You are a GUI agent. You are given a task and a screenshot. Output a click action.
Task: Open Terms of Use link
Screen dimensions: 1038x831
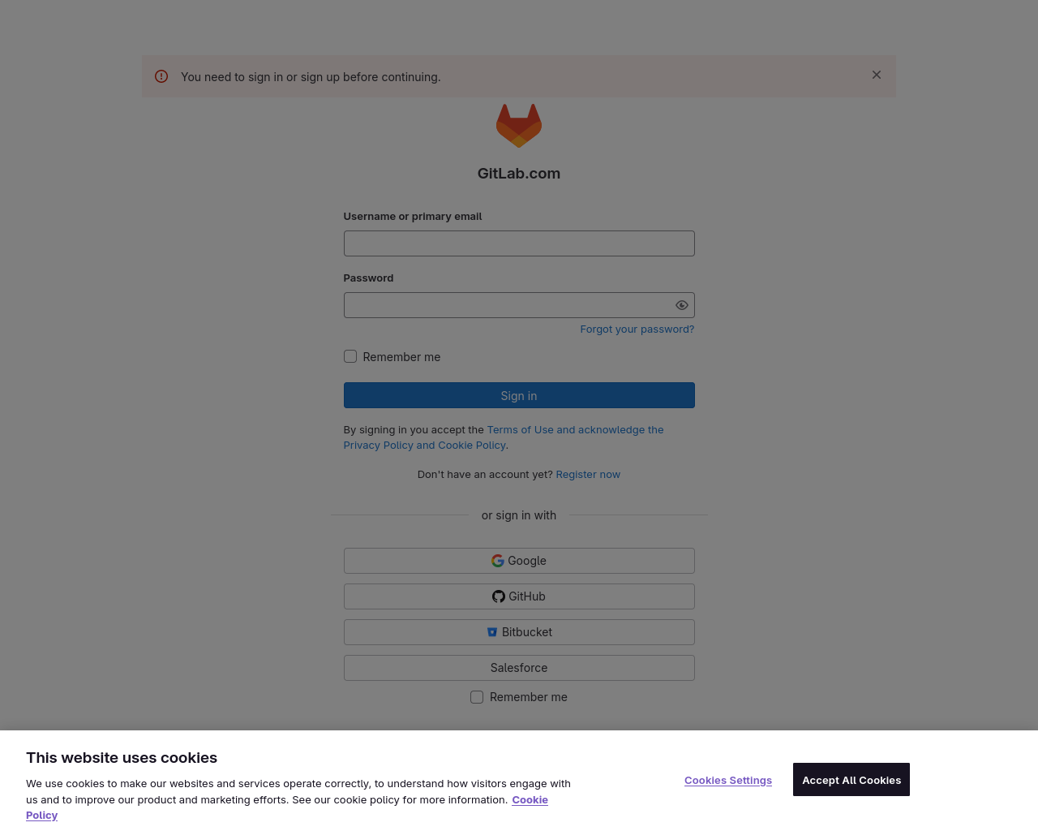(x=521, y=429)
